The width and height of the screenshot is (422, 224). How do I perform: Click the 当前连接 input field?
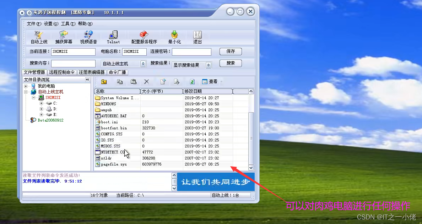[73, 51]
